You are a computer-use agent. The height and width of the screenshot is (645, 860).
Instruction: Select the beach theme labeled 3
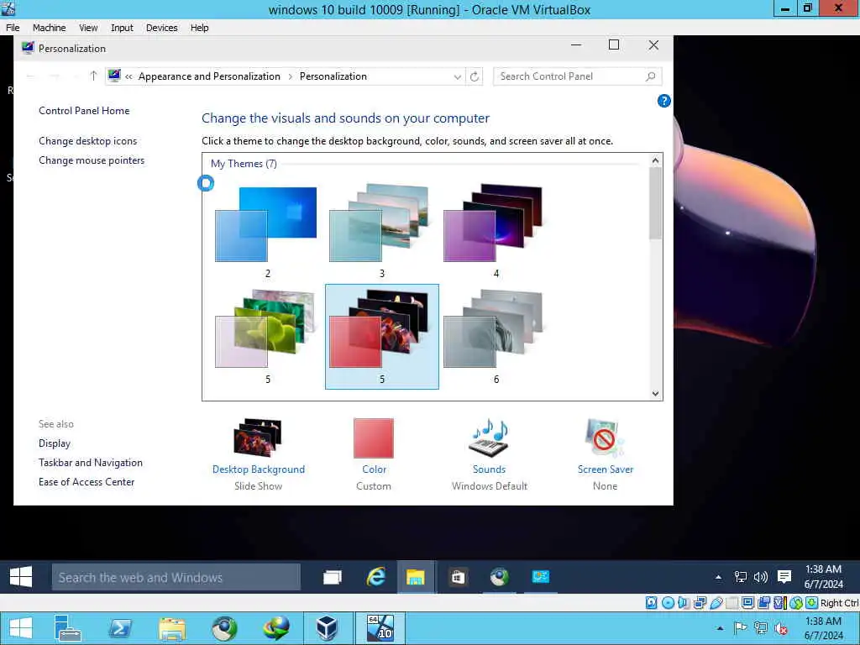(x=381, y=232)
